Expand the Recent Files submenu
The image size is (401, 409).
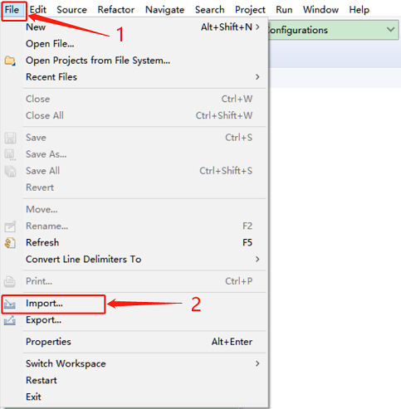257,77
